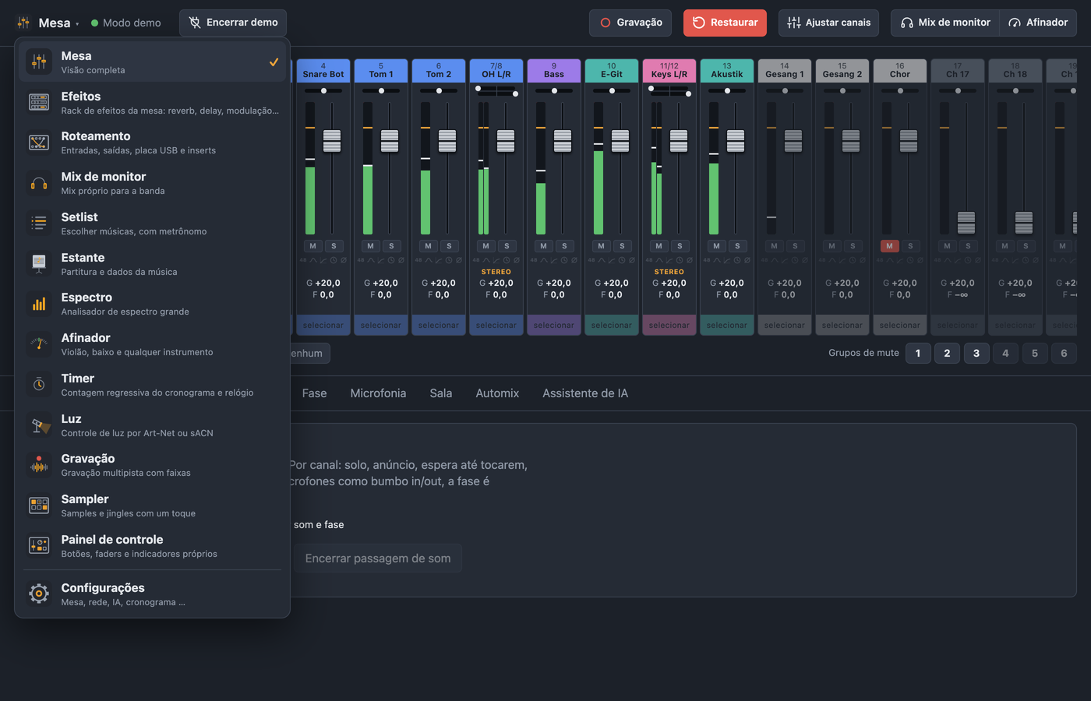The image size is (1091, 701).
Task: Switch to the Fase tab
Action: click(x=314, y=393)
